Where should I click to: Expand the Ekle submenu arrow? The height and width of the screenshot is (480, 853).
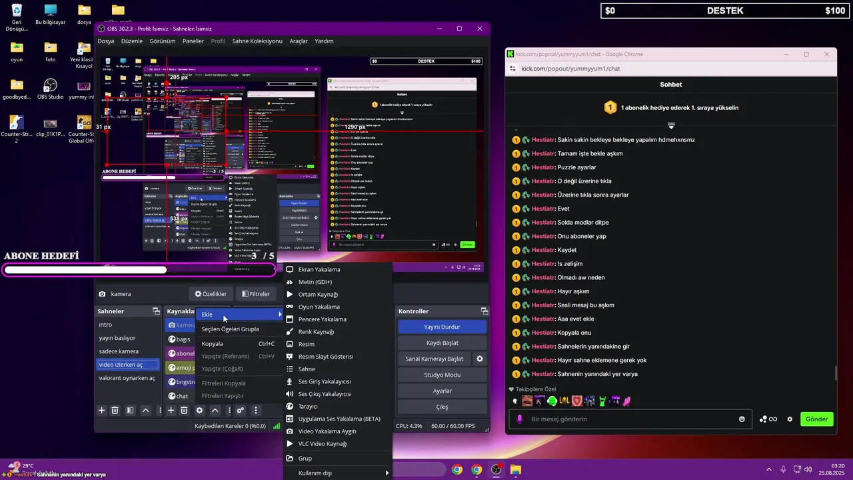280,314
